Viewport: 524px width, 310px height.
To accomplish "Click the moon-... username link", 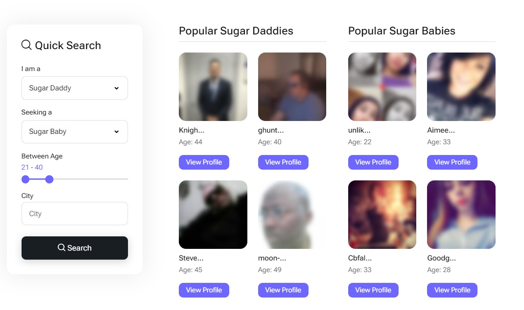I will [272, 258].
